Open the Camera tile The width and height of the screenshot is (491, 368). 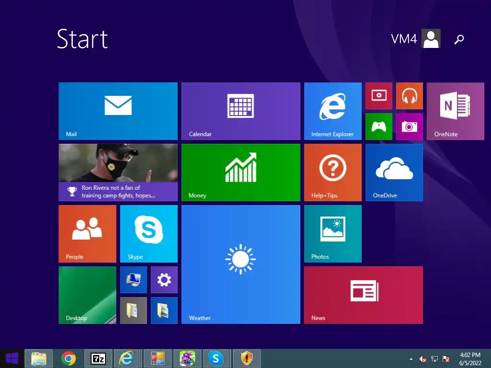tap(409, 126)
